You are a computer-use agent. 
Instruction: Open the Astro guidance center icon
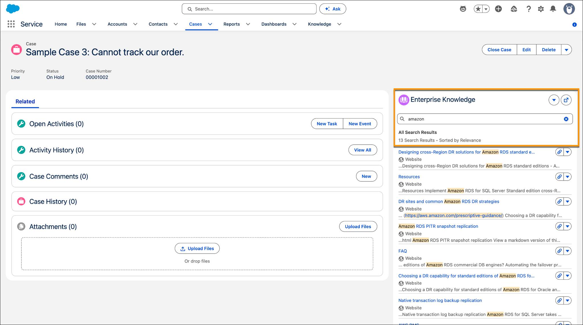(x=463, y=9)
